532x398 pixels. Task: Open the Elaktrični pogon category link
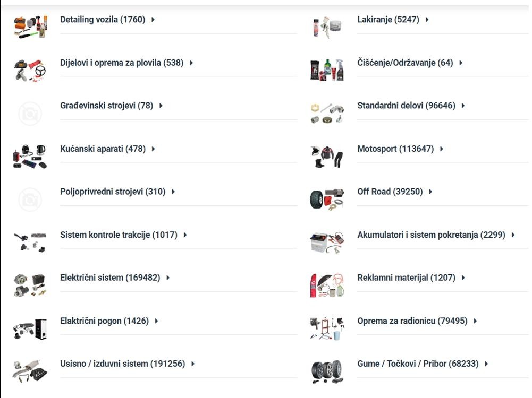(x=104, y=321)
